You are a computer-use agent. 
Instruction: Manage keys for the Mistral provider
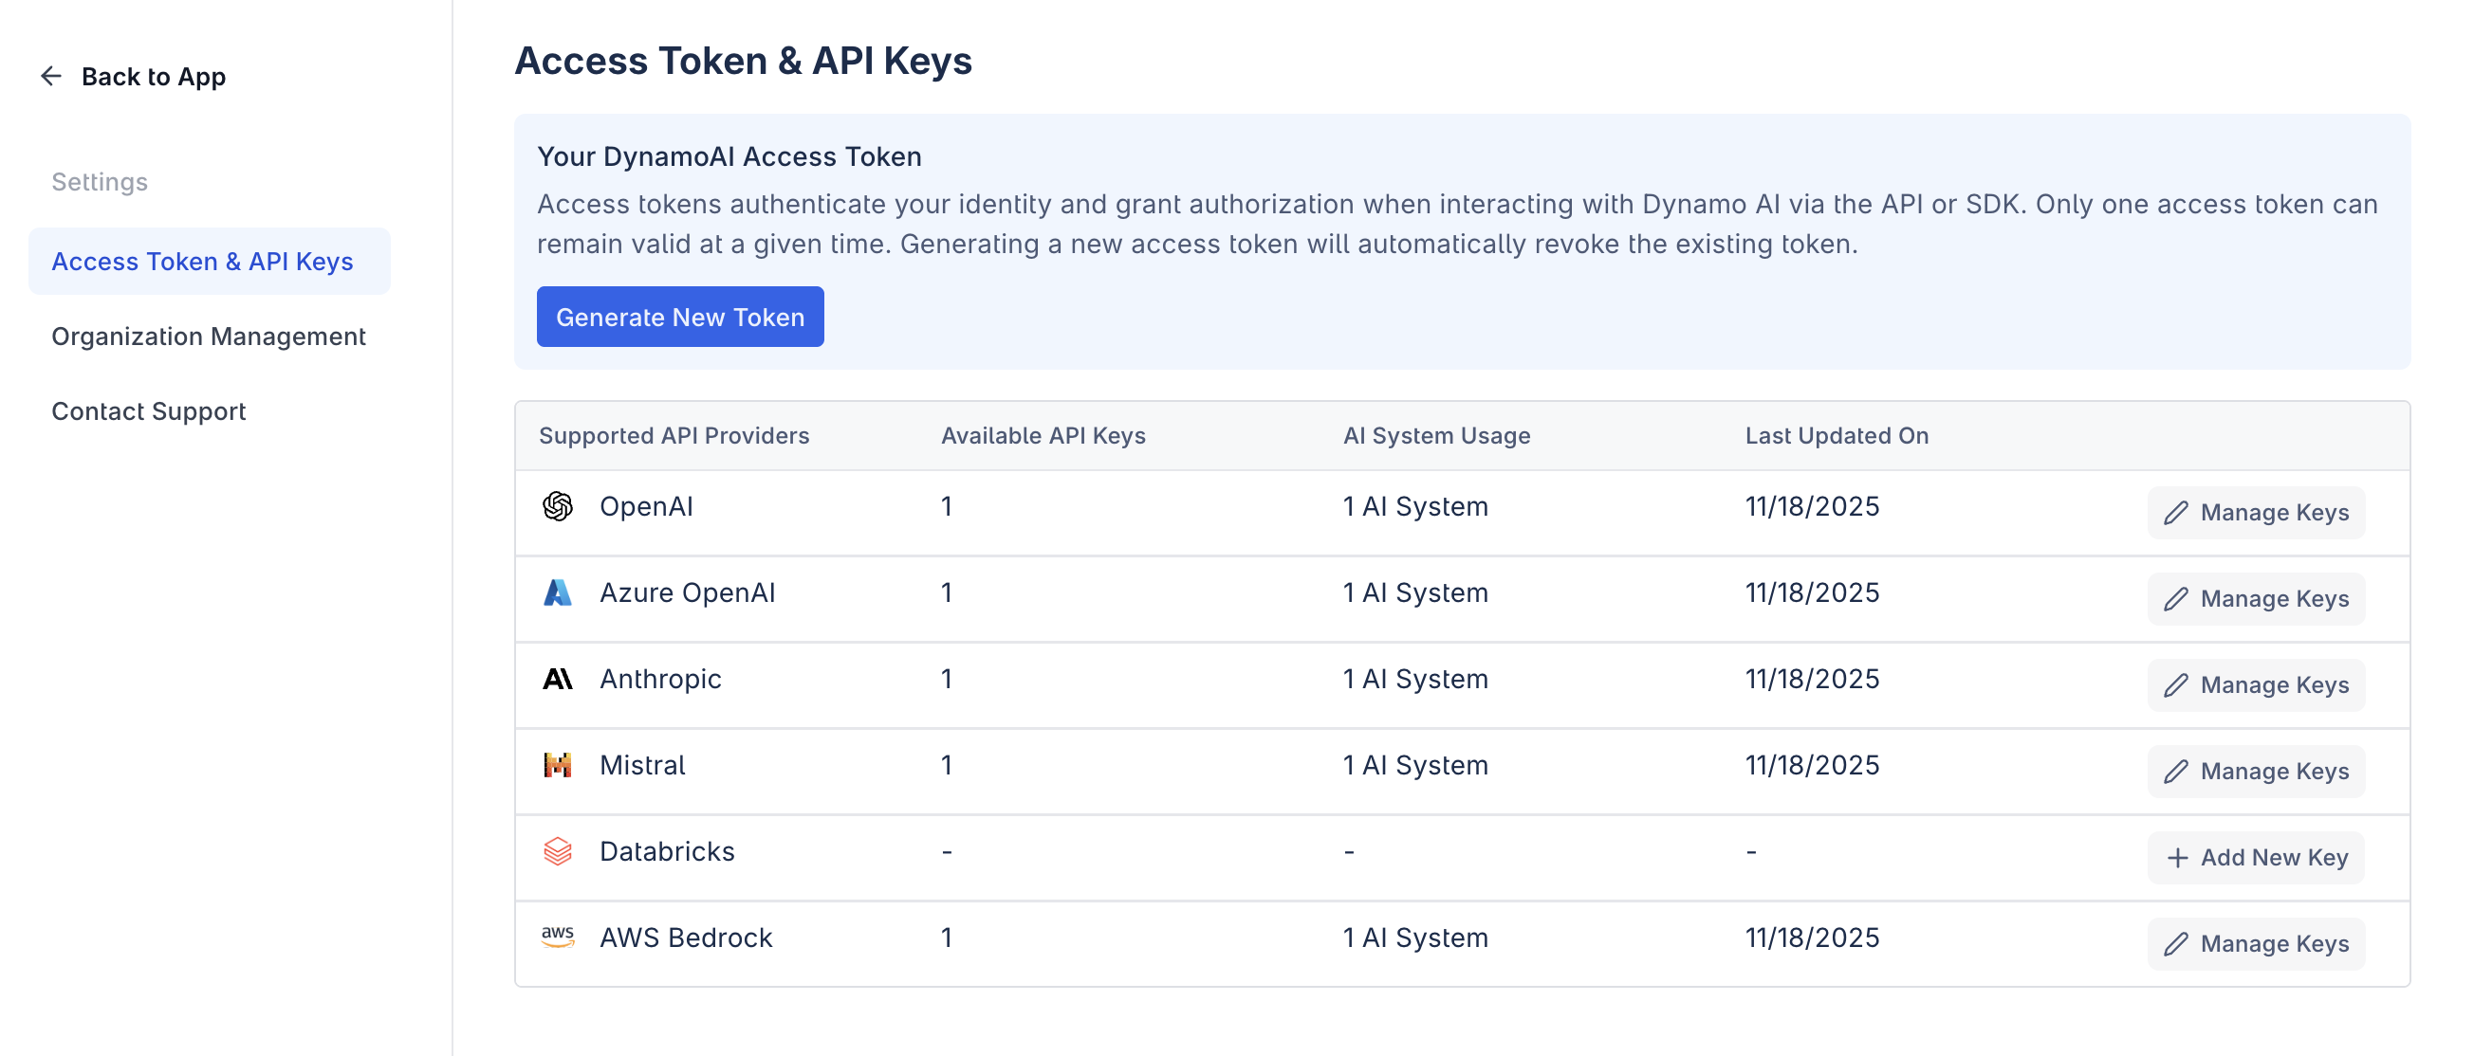coord(2256,771)
